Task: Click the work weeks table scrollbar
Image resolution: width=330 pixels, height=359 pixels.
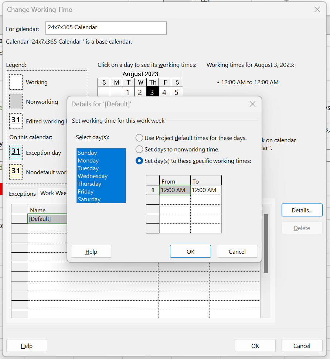Action: click(266, 243)
